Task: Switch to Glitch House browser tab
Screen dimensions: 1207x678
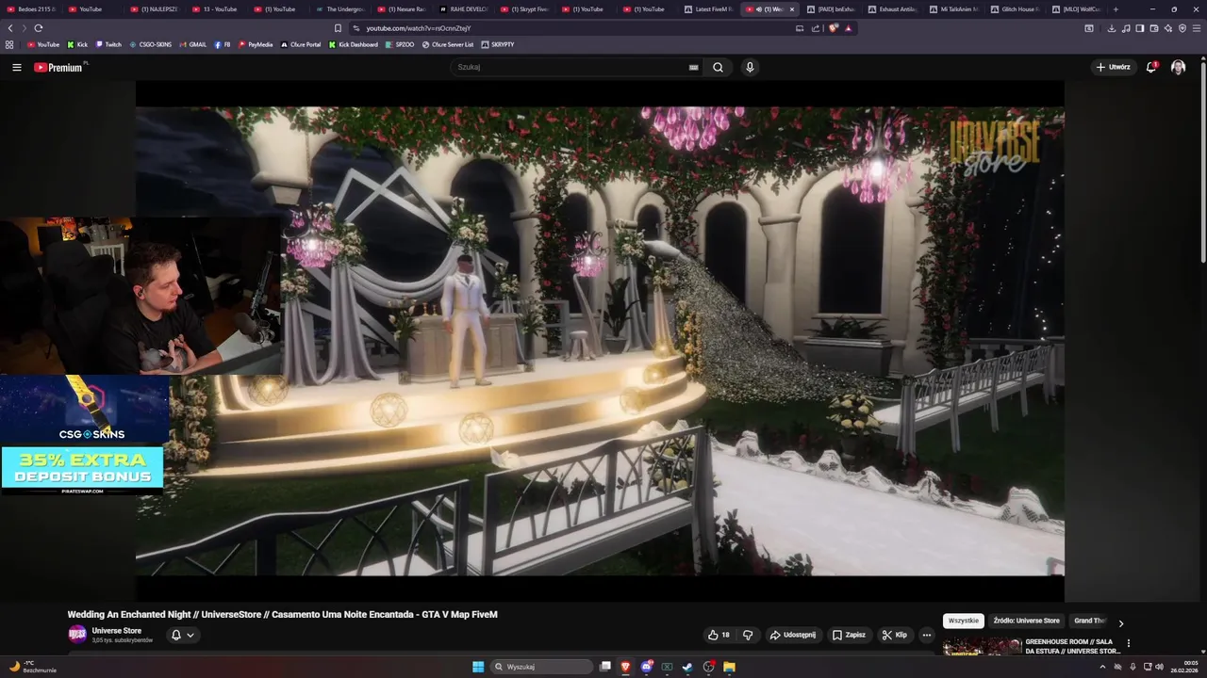Action: pyautogui.click(x=1015, y=9)
